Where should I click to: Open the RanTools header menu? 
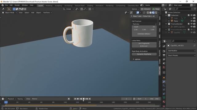[47, 13]
